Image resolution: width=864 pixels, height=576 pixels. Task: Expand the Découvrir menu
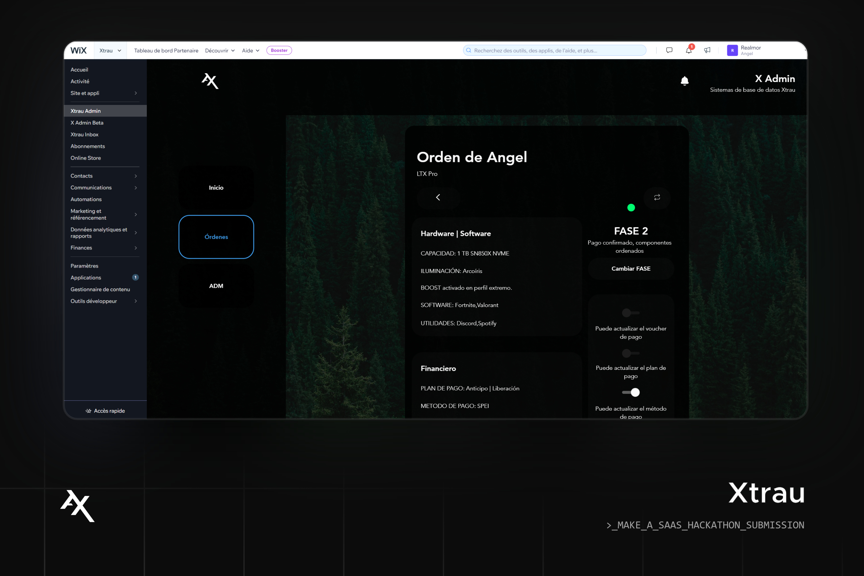pyautogui.click(x=220, y=51)
